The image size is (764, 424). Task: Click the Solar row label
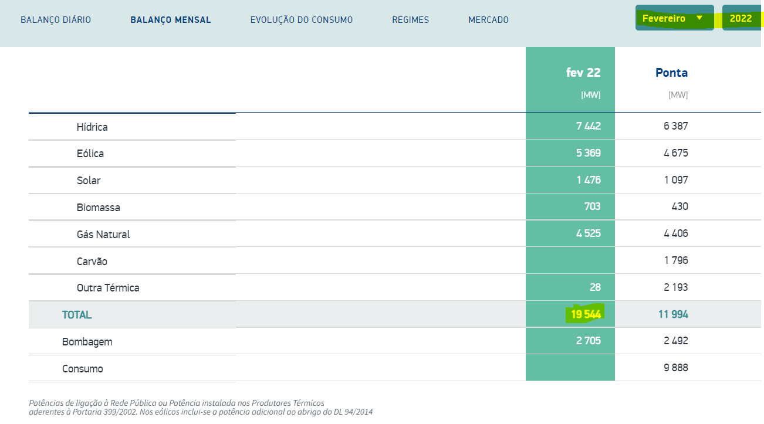pos(89,181)
